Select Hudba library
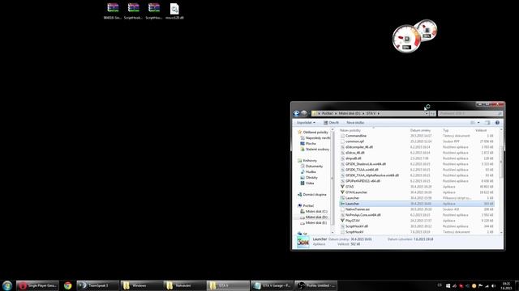Screen dimensions: 519x291 308,172
